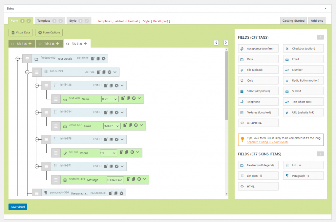Open the TEXT type dropdown for Name
The height and width of the screenshot is (222, 336).
110,99
